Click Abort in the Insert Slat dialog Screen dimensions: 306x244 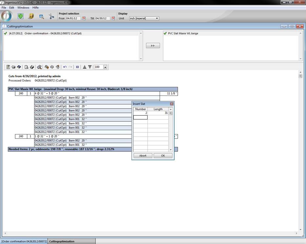click(143, 156)
